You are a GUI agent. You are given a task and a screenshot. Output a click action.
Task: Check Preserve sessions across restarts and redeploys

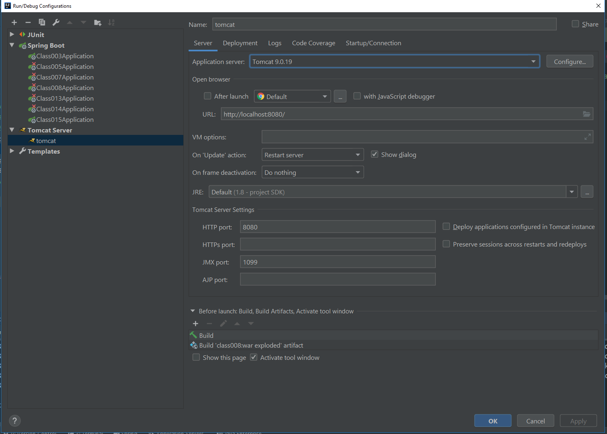446,244
